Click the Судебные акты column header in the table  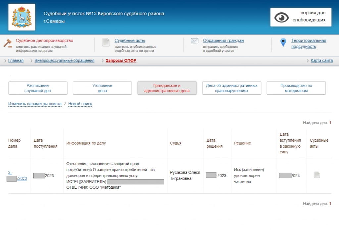(319, 143)
